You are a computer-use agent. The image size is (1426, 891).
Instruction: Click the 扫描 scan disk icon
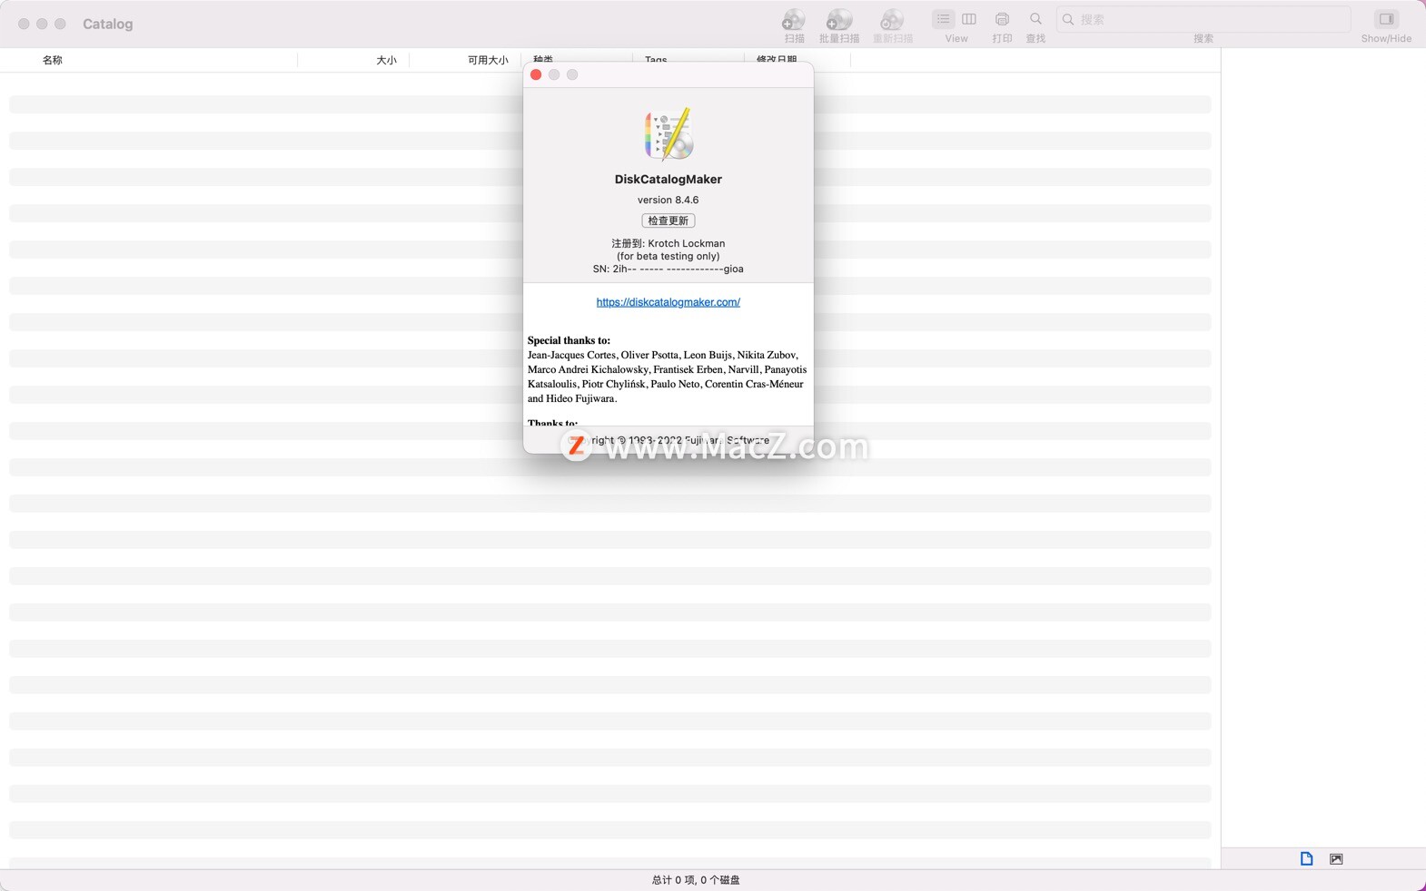[794, 19]
